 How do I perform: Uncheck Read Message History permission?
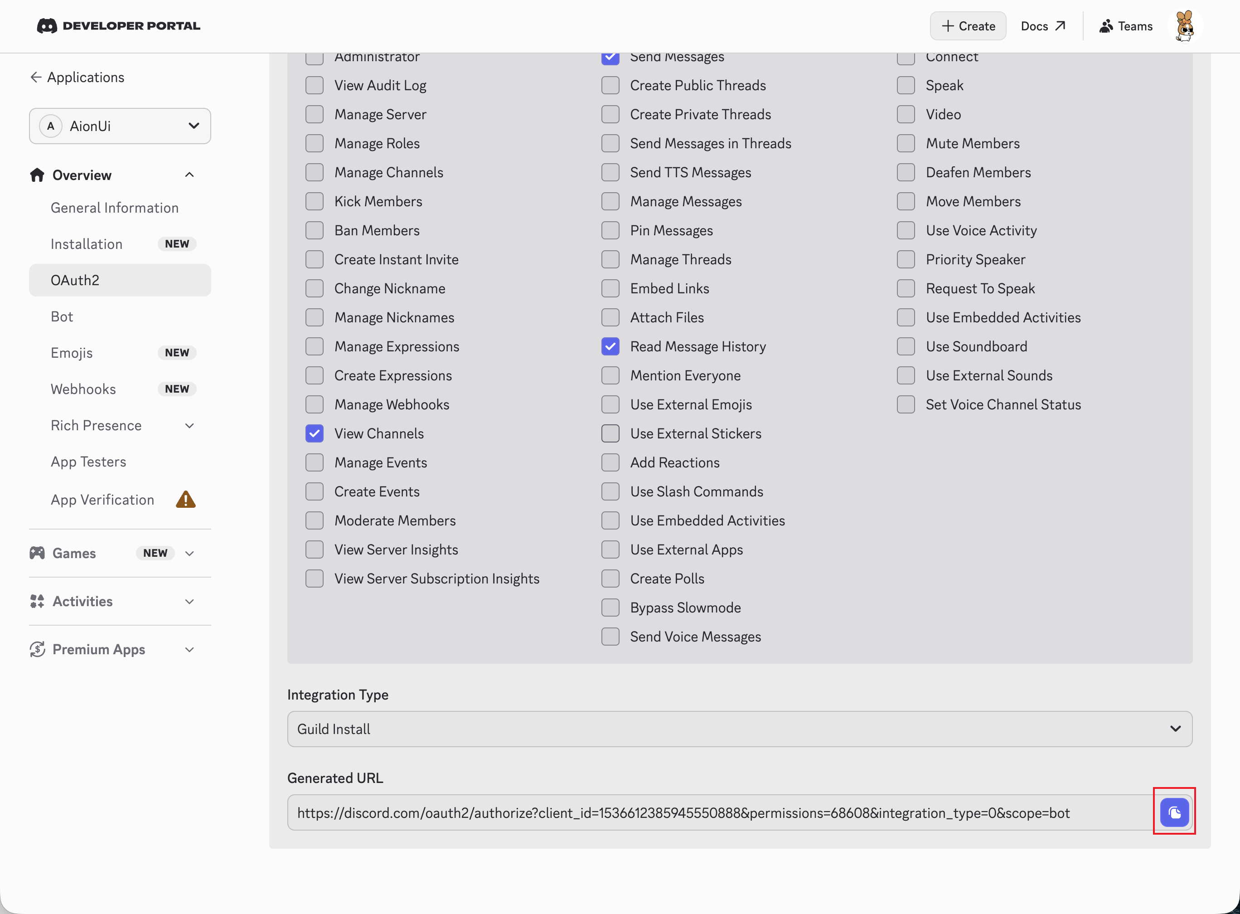tap(610, 346)
